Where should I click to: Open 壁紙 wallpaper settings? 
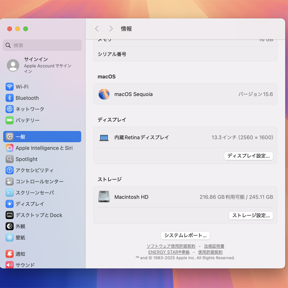tap(20, 238)
